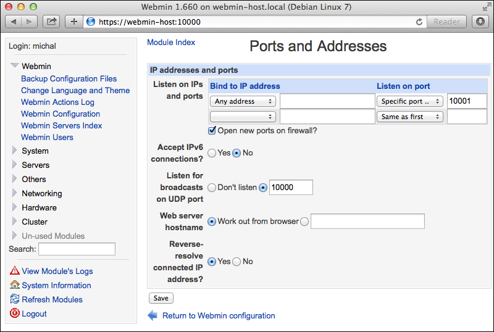The width and height of the screenshot is (494, 332).
Task: Open the share menu icon
Action: 51,22
